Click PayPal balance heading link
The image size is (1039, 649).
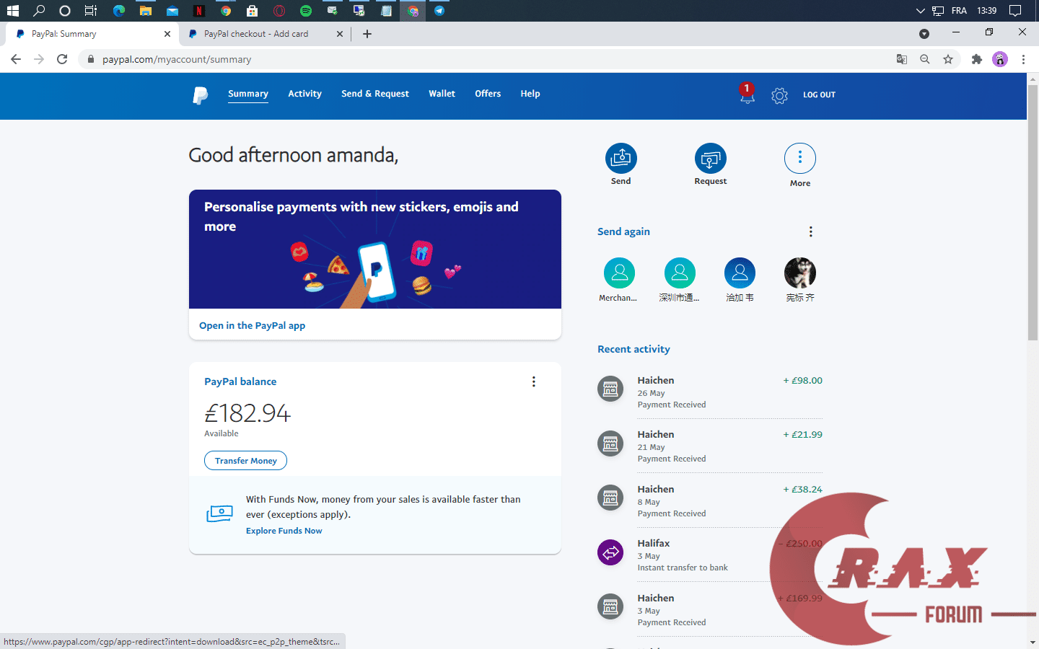240,381
